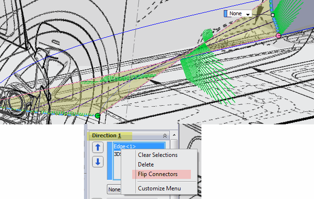
Task: Click the Move Up arrow button
Action: click(x=98, y=147)
